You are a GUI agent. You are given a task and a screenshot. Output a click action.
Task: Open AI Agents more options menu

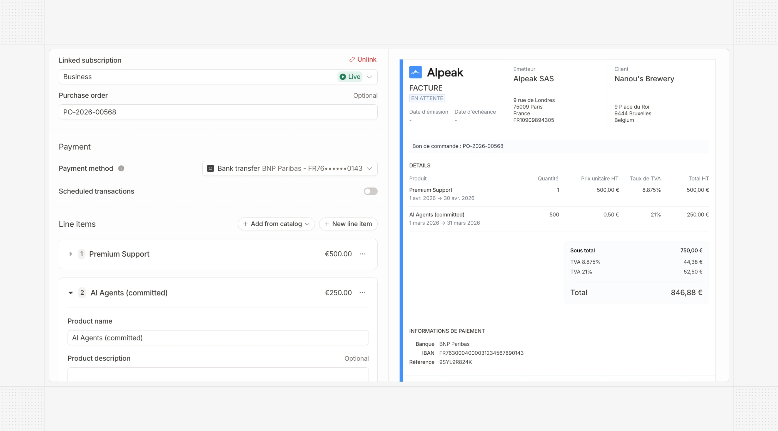coord(362,293)
